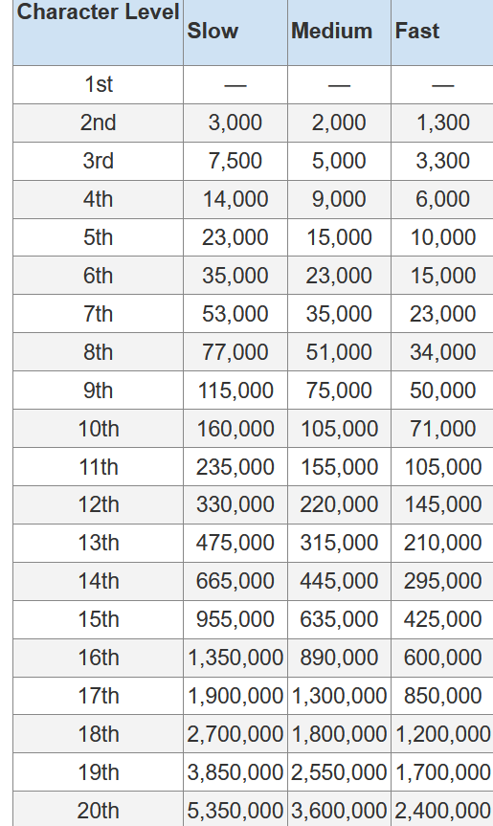Select the Fast column header
Screen dimensions: 493x826
(x=417, y=31)
